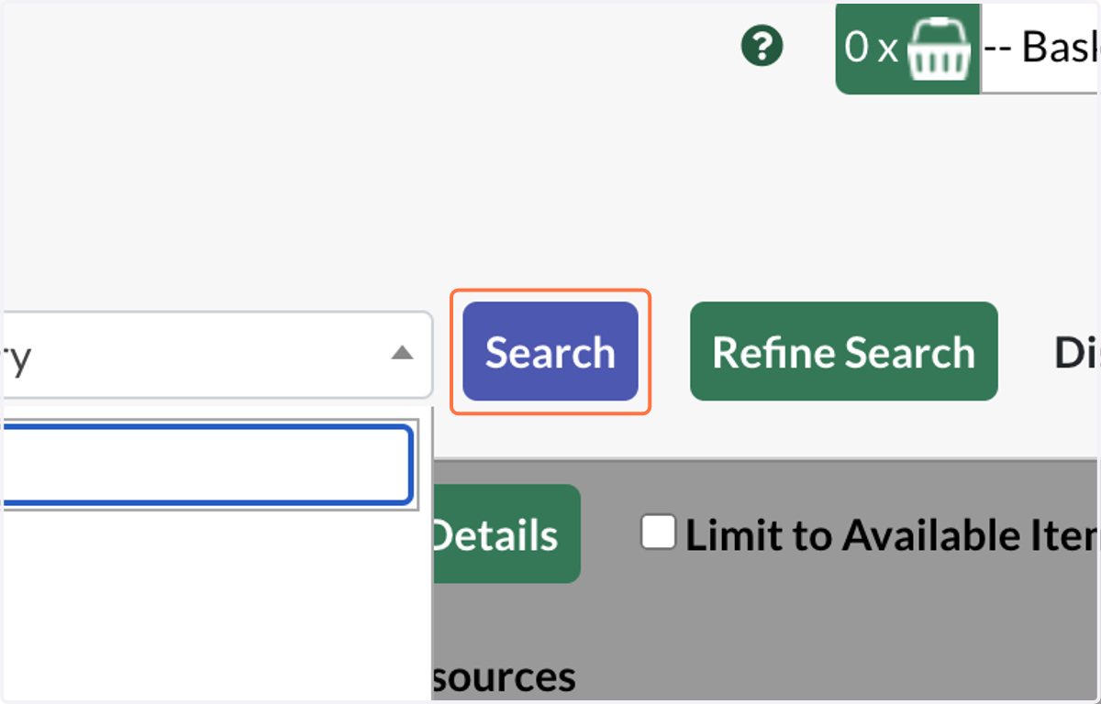This screenshot has height=704, width=1101.
Task: Click the cut-off "Dis" label beside Refine Search
Action: pyautogui.click(x=1076, y=353)
